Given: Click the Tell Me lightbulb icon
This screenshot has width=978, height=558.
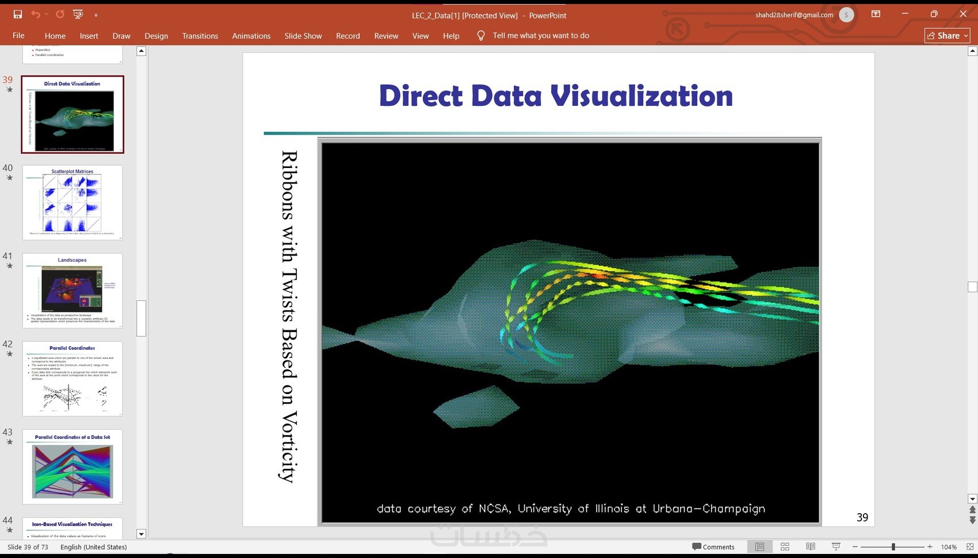Looking at the screenshot, I should (481, 36).
